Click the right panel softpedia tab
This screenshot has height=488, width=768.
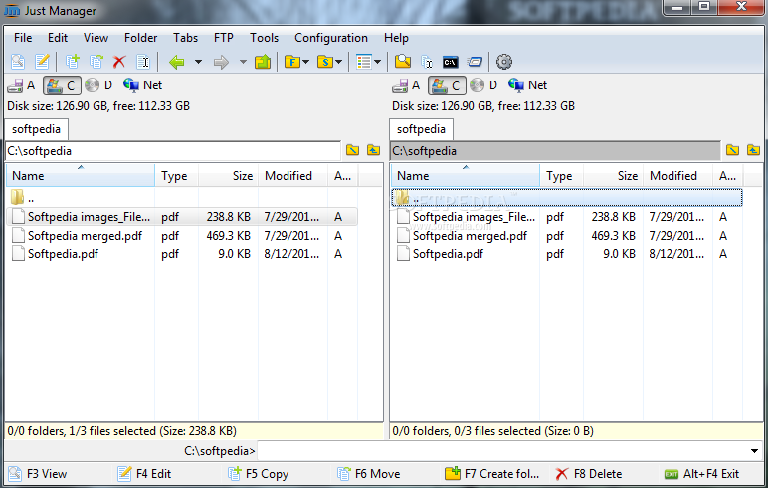click(x=421, y=129)
